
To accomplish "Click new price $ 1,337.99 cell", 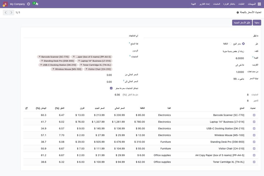I will point(98,122).
